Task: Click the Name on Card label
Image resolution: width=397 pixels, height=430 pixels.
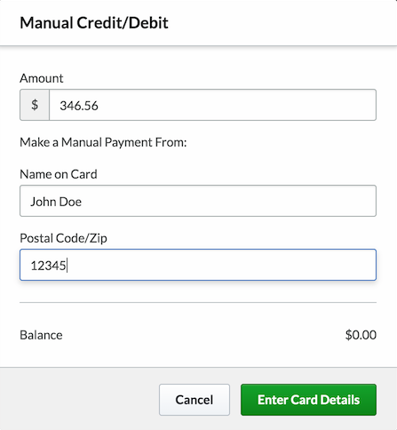Action: click(59, 174)
